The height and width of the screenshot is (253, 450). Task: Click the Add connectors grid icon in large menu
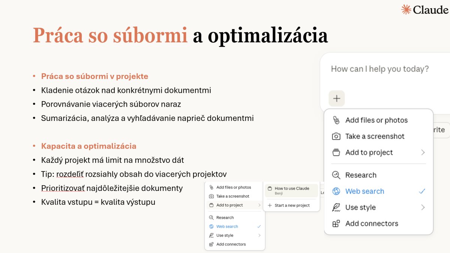(336, 223)
